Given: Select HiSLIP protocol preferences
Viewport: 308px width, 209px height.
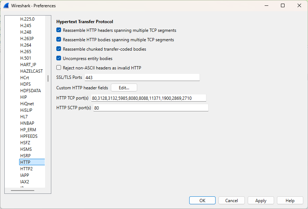Looking at the screenshot, I should click(x=26, y=110).
